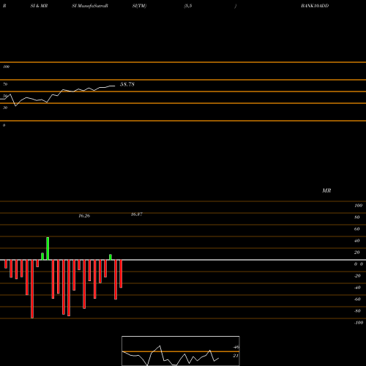Click the 'SI & MR' header text
The image size is (366, 366).
point(39,6)
